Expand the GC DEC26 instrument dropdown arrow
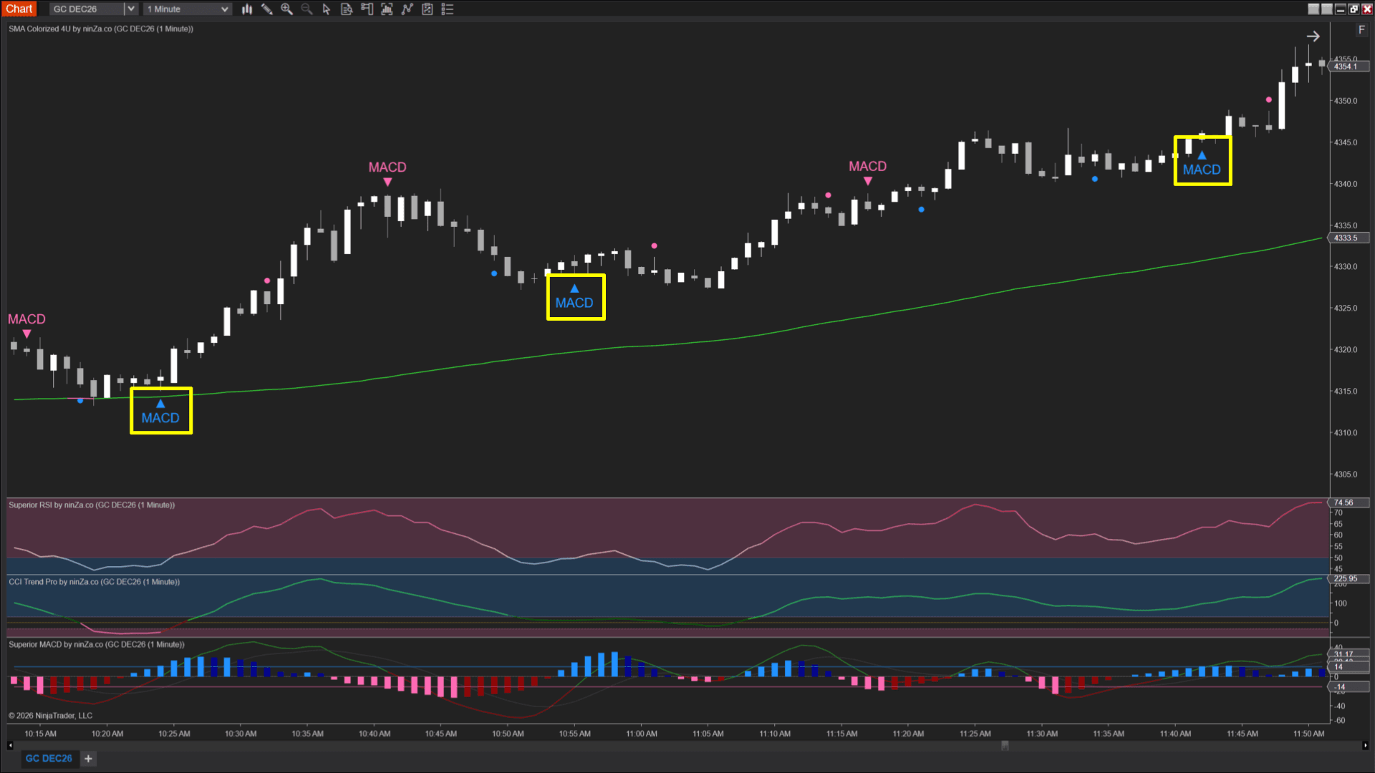This screenshot has width=1375, height=773. click(x=131, y=9)
